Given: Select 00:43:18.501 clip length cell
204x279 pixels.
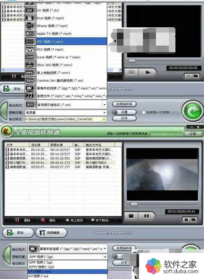Looking at the screenshot, I should [x=60, y=158].
